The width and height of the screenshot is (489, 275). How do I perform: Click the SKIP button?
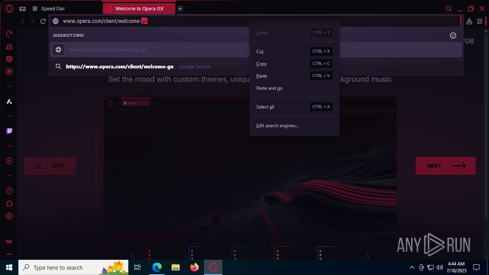pyautogui.click(x=50, y=166)
